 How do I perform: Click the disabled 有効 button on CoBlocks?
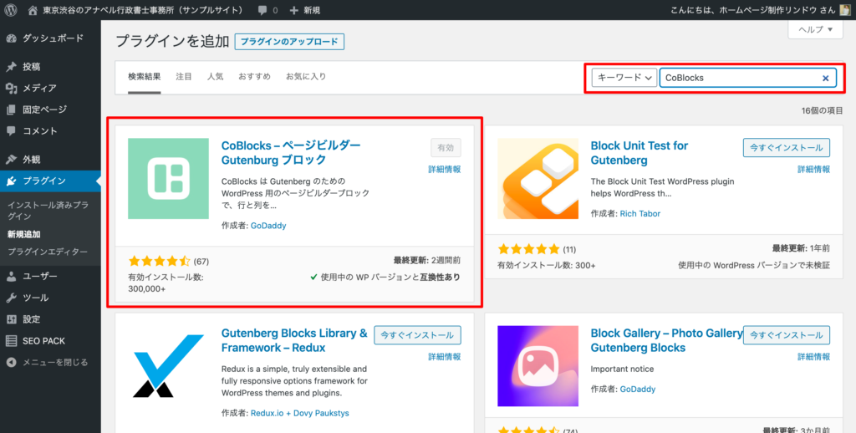click(446, 147)
